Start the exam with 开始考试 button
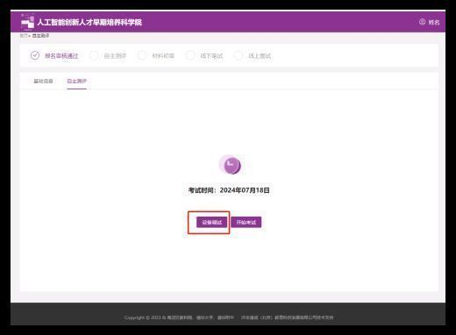The height and width of the screenshot is (335, 456). [246, 222]
